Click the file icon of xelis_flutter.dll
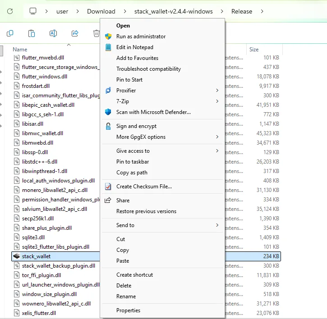This screenshot has width=327, height=319. pyautogui.click(x=17, y=313)
